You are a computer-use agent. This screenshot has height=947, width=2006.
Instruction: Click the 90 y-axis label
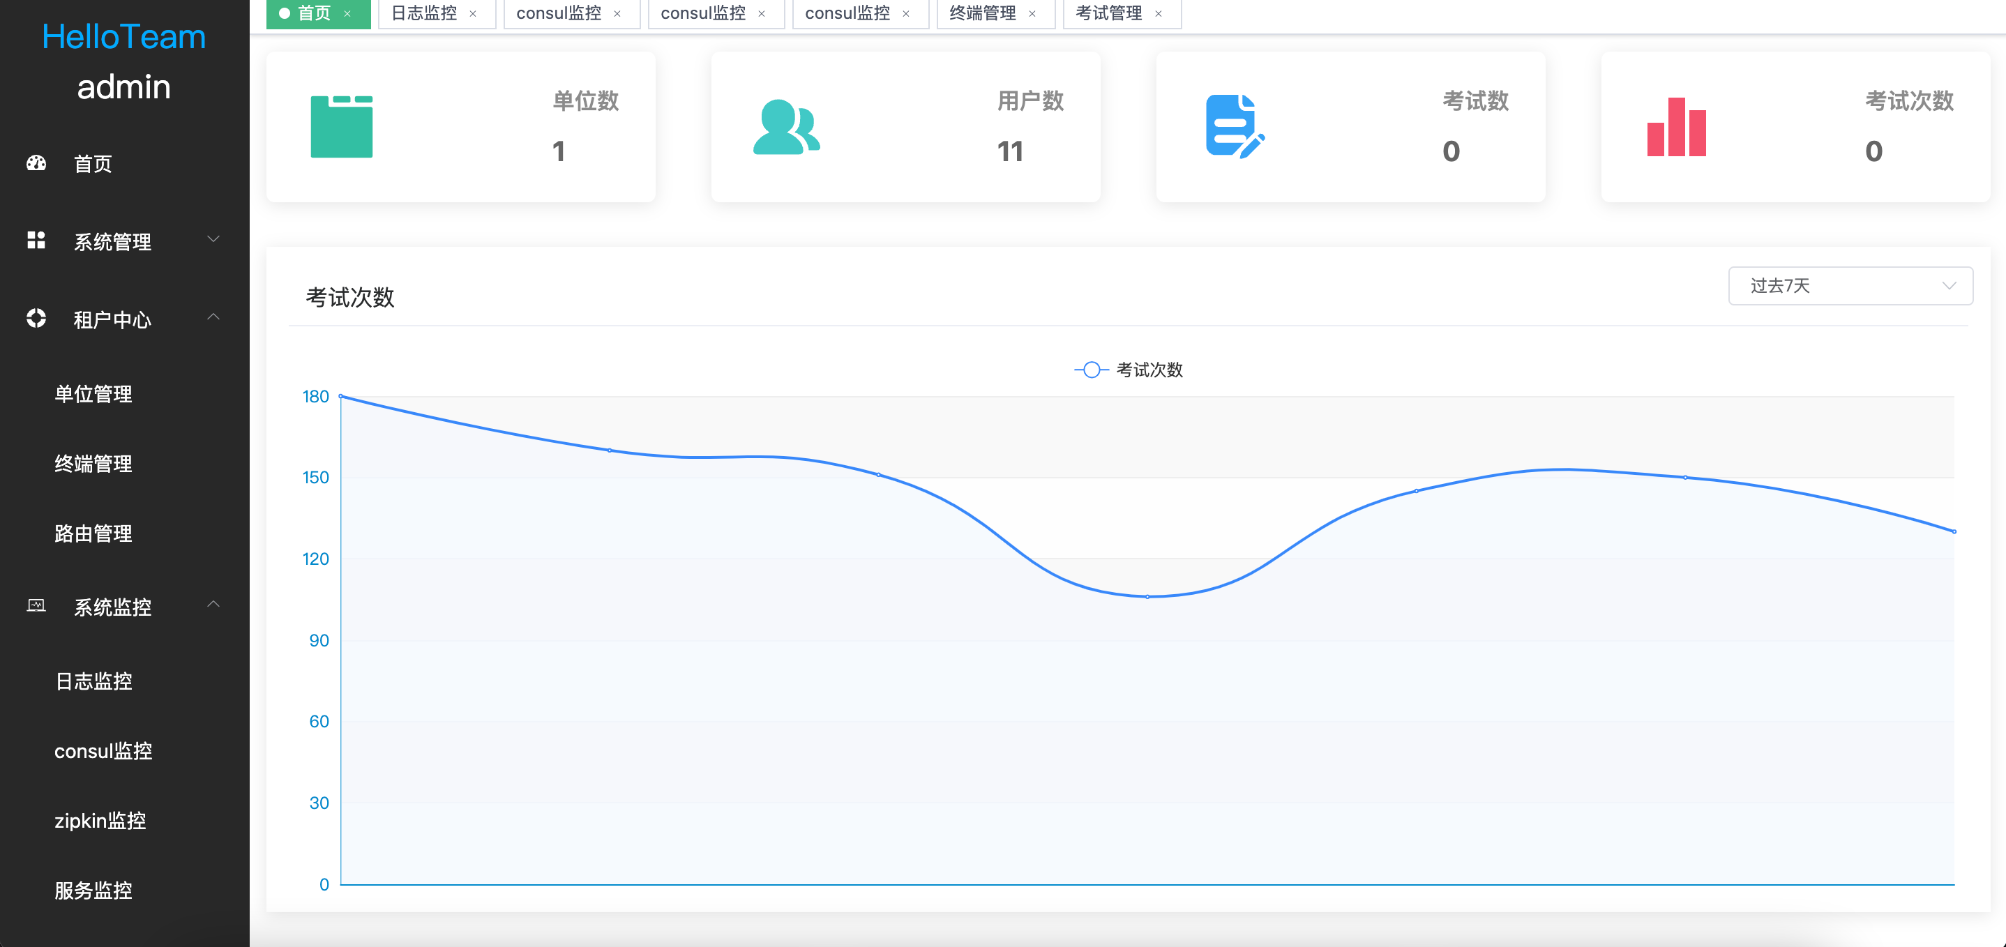tap(319, 640)
